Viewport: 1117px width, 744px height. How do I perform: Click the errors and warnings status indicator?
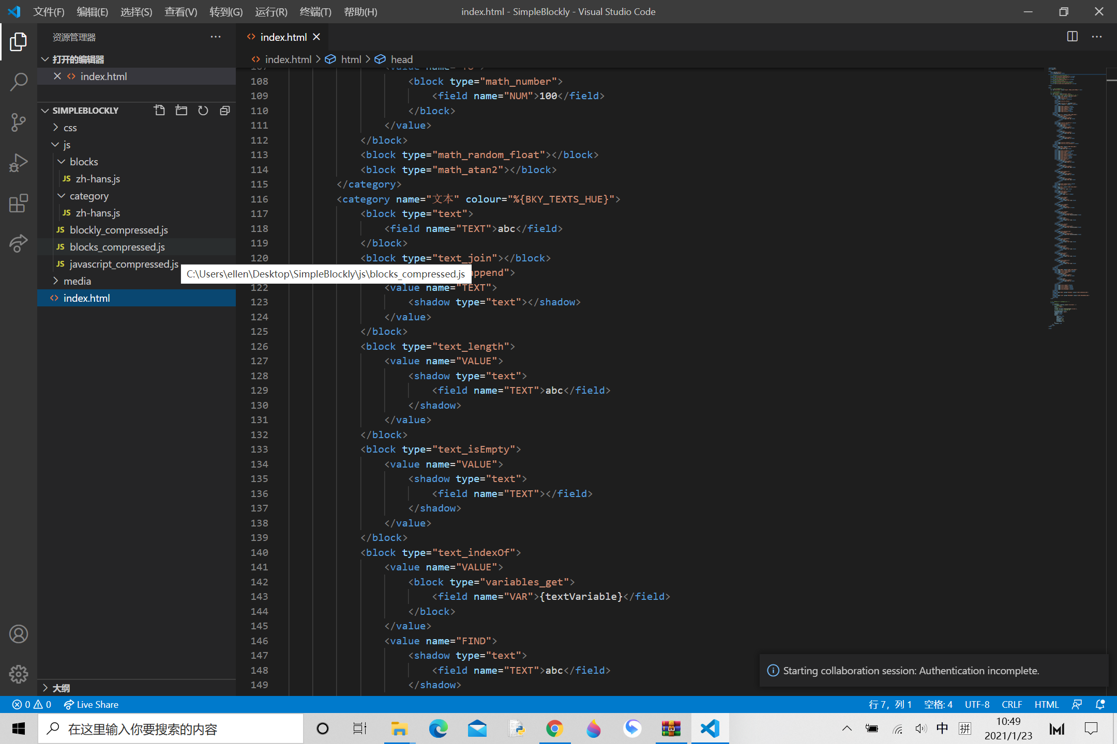32,705
